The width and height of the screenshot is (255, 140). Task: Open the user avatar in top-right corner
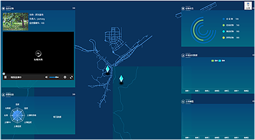[248, 6]
